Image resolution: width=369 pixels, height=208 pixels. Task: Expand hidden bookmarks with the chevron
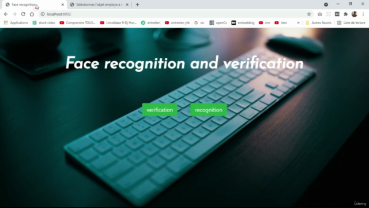[299, 23]
